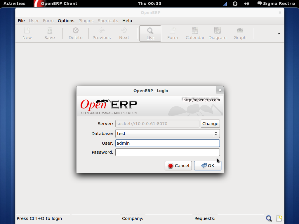
Task: Confirm login with OK button
Action: [208, 166]
